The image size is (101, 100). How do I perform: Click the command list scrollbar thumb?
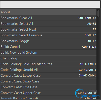coord(98,14)
